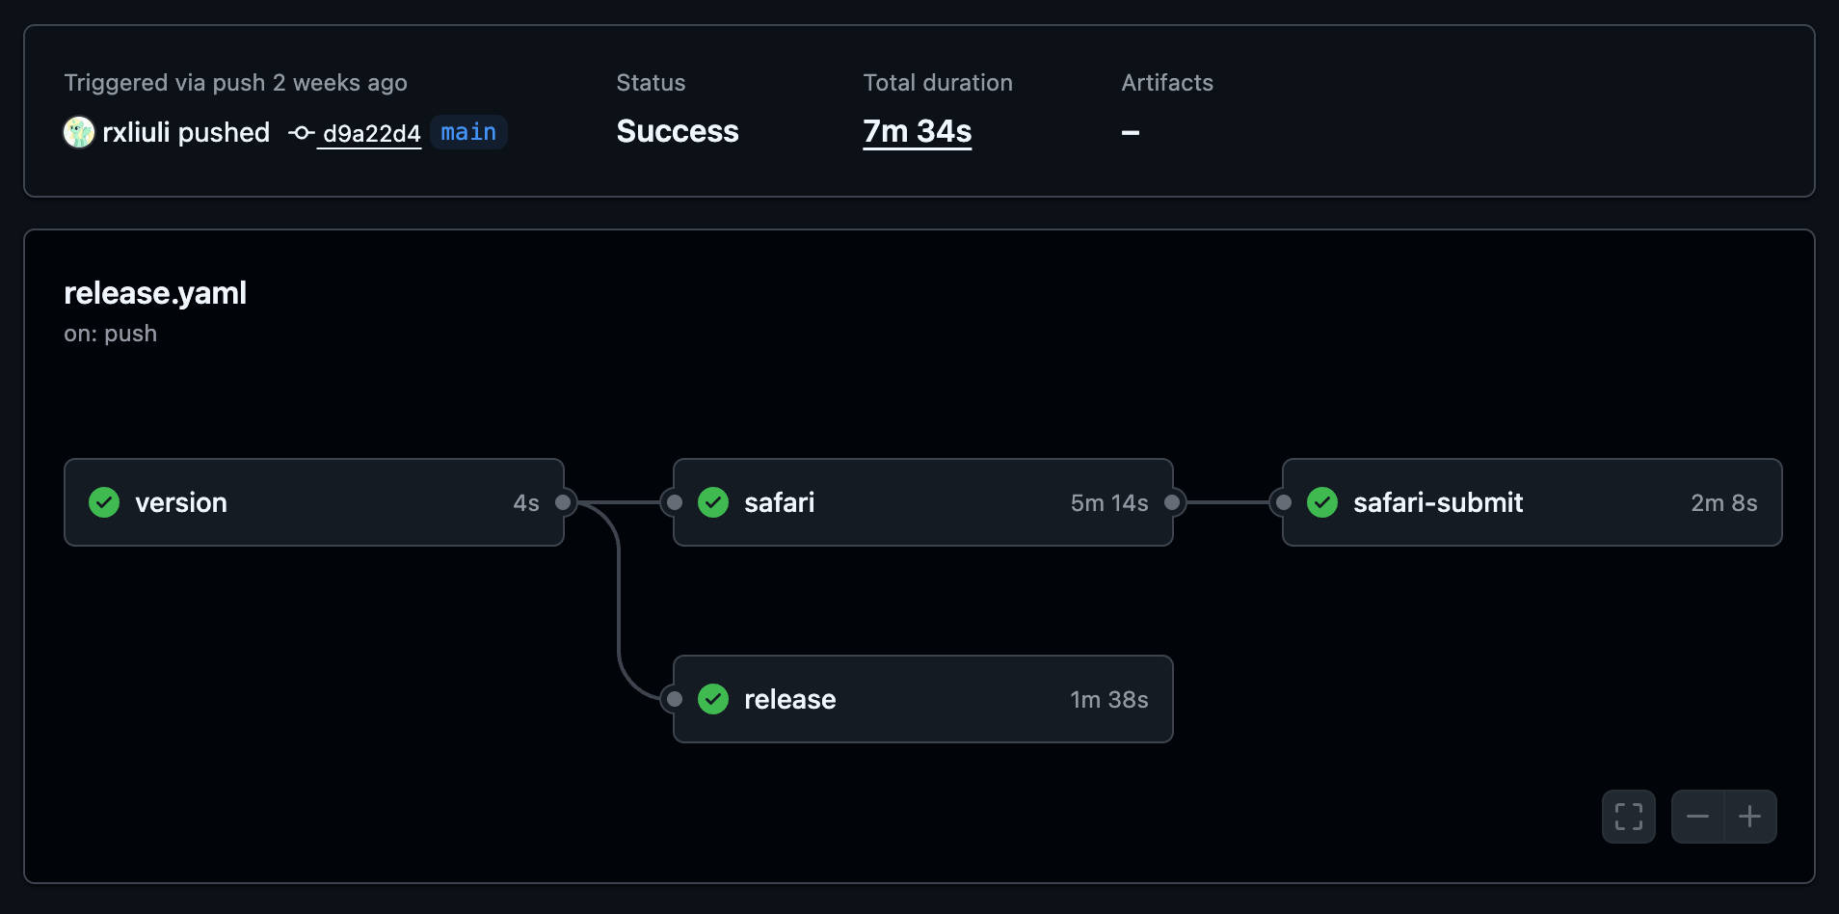Screen dimensions: 1839x914
Task: Click the release job input connector dot
Action: coord(675,699)
